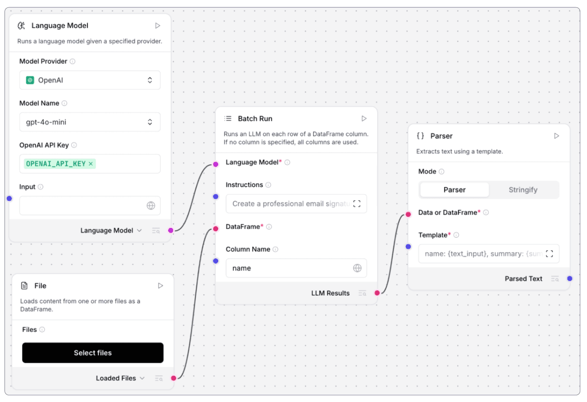Click the Parser component play icon
This screenshot has width=587, height=402.
point(556,136)
